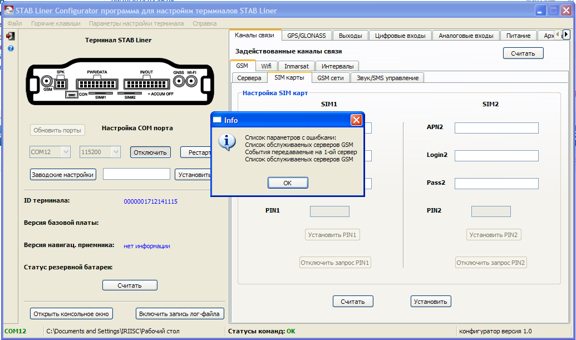Close the Info dialog with the red X
The image size is (576, 340).
(356, 120)
